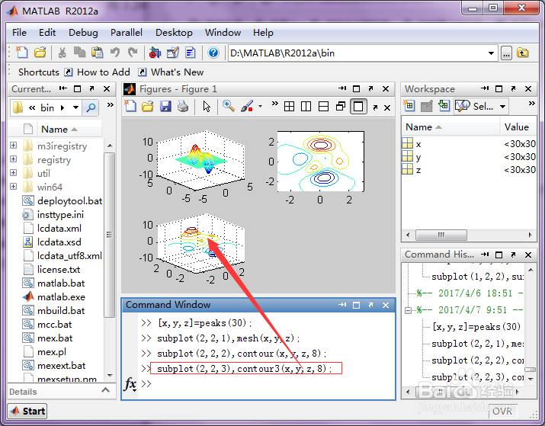The height and width of the screenshot is (426, 545).
Task: Click the Cut scissors icon
Action: click(x=63, y=53)
